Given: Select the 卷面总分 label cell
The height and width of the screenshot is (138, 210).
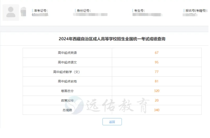Looking at the screenshot, I should [68, 91].
